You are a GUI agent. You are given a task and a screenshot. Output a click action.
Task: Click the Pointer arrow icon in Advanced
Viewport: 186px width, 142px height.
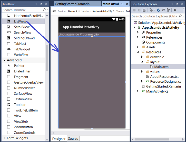tap(9, 65)
